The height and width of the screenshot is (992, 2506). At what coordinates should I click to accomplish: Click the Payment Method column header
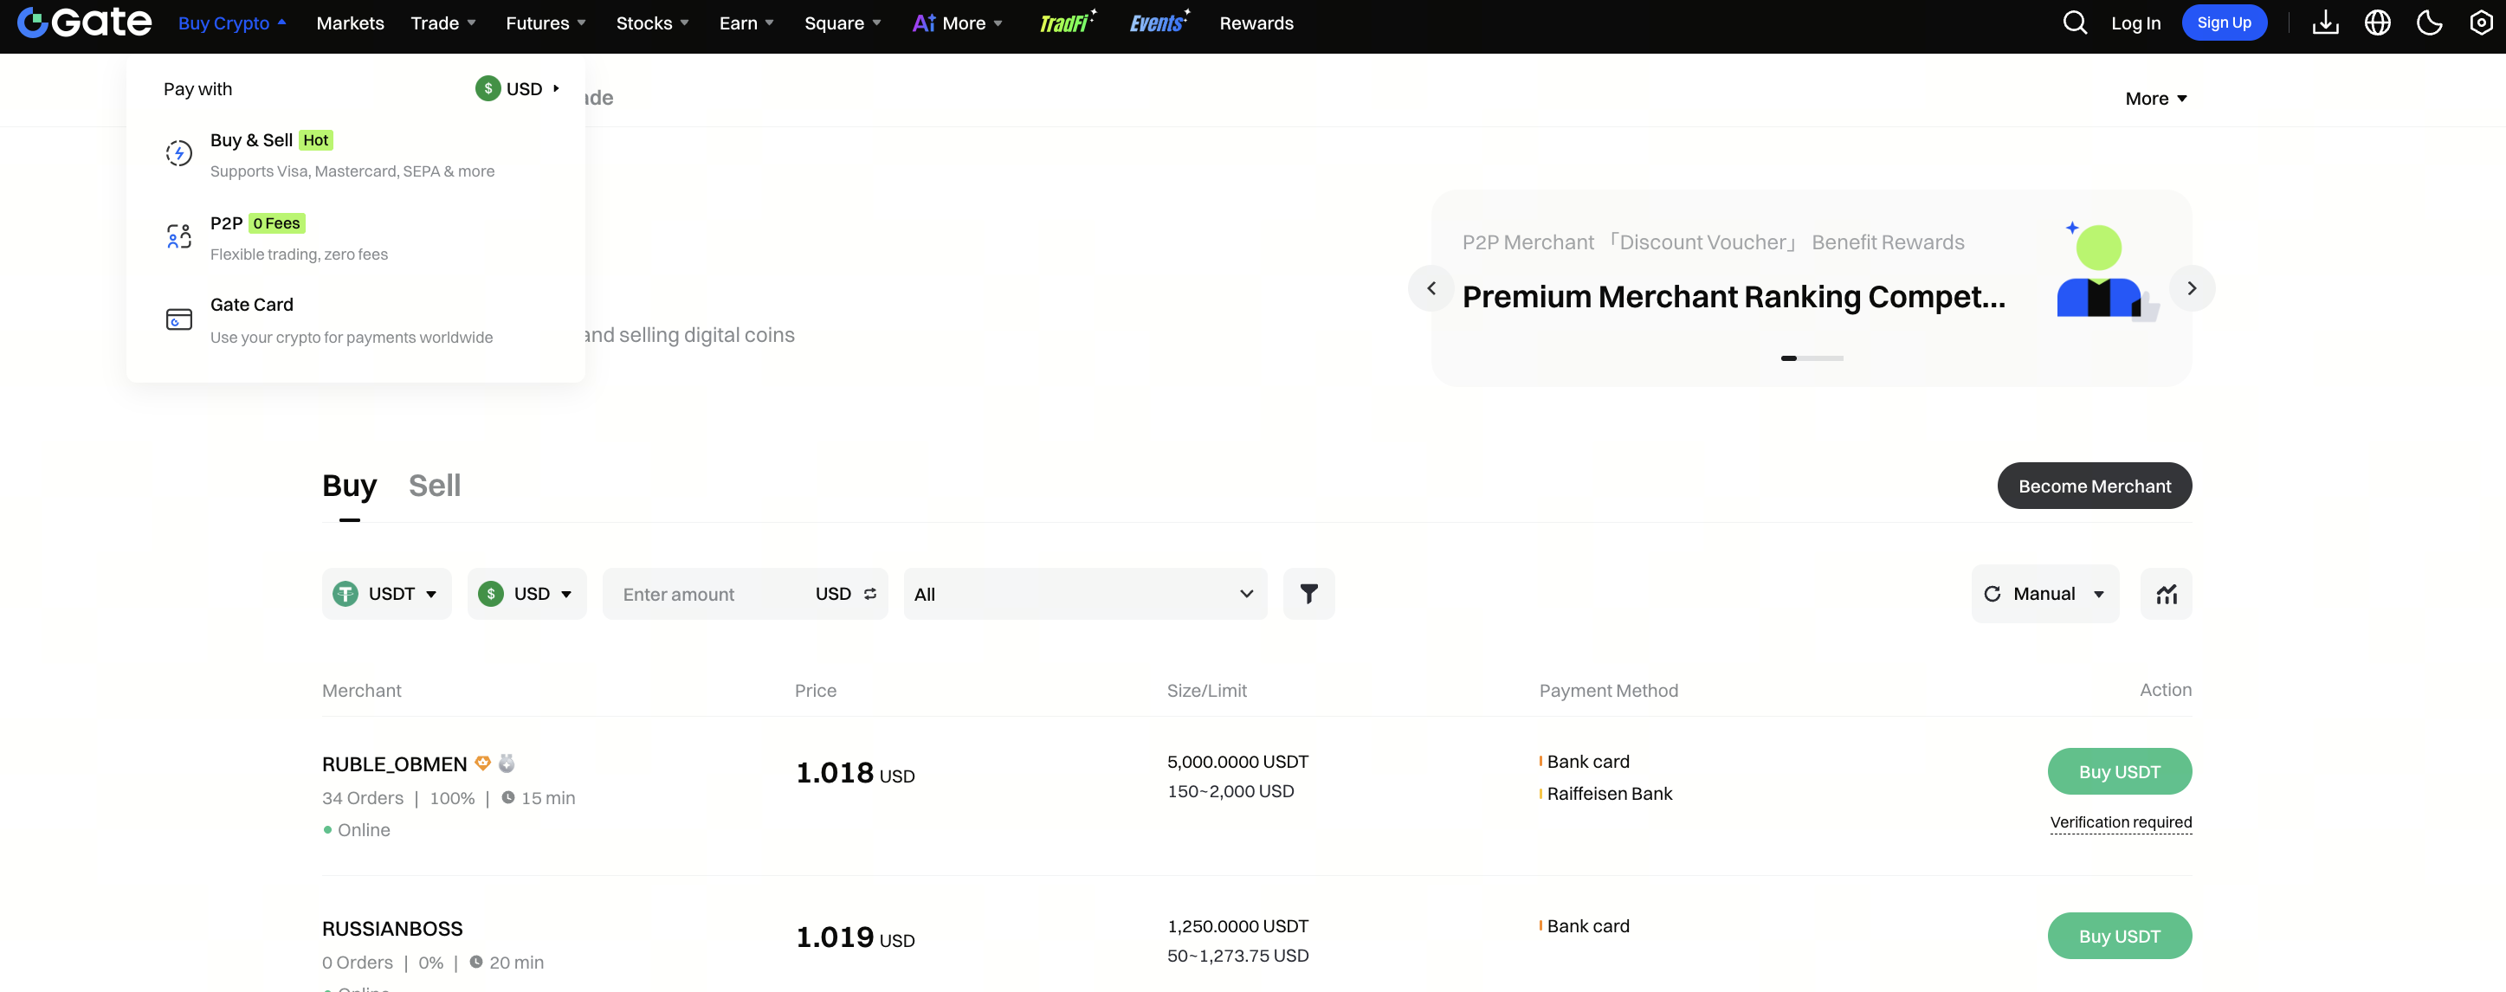tap(1608, 691)
